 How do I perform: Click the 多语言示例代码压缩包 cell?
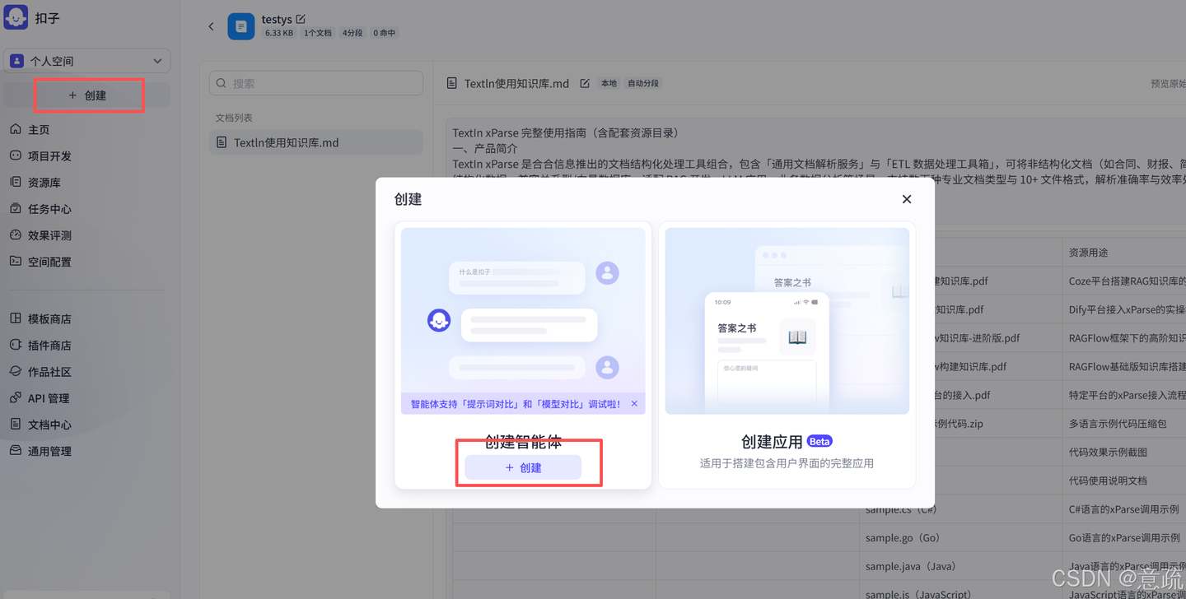1118,423
